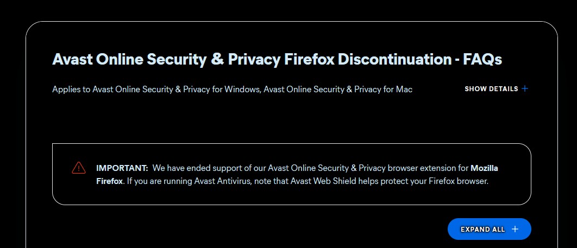The height and width of the screenshot is (248, 577).
Task: Click the Firefox Discontinuation FAQs page heading
Action: tap(277, 59)
